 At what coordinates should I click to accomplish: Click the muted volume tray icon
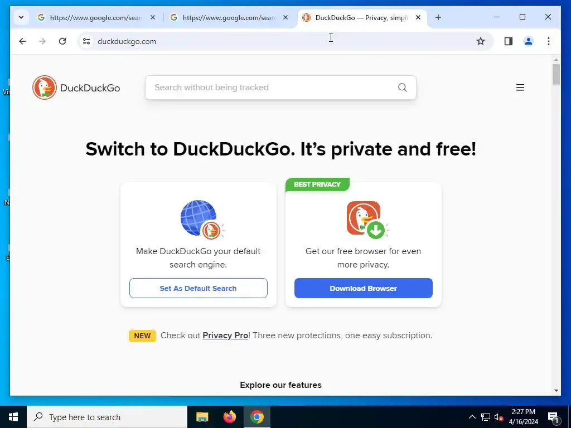click(499, 417)
